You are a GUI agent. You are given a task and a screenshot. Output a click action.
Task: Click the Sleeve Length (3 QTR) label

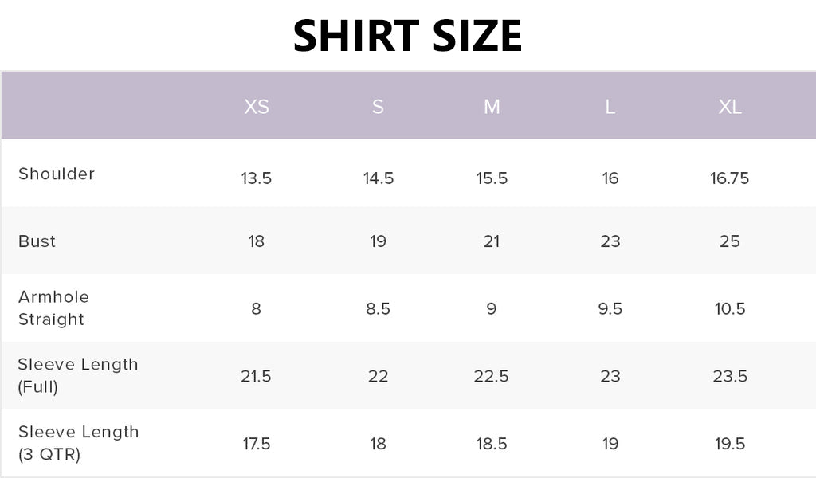point(78,443)
